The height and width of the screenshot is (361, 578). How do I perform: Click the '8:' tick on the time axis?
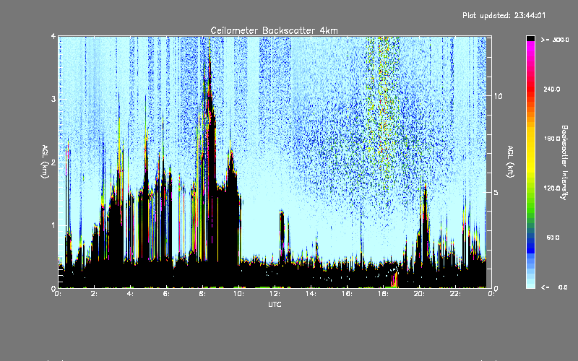202,294
